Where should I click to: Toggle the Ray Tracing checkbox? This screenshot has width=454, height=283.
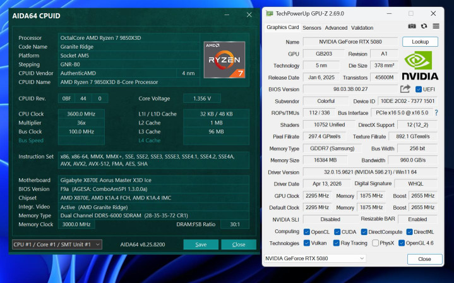pos(337,243)
